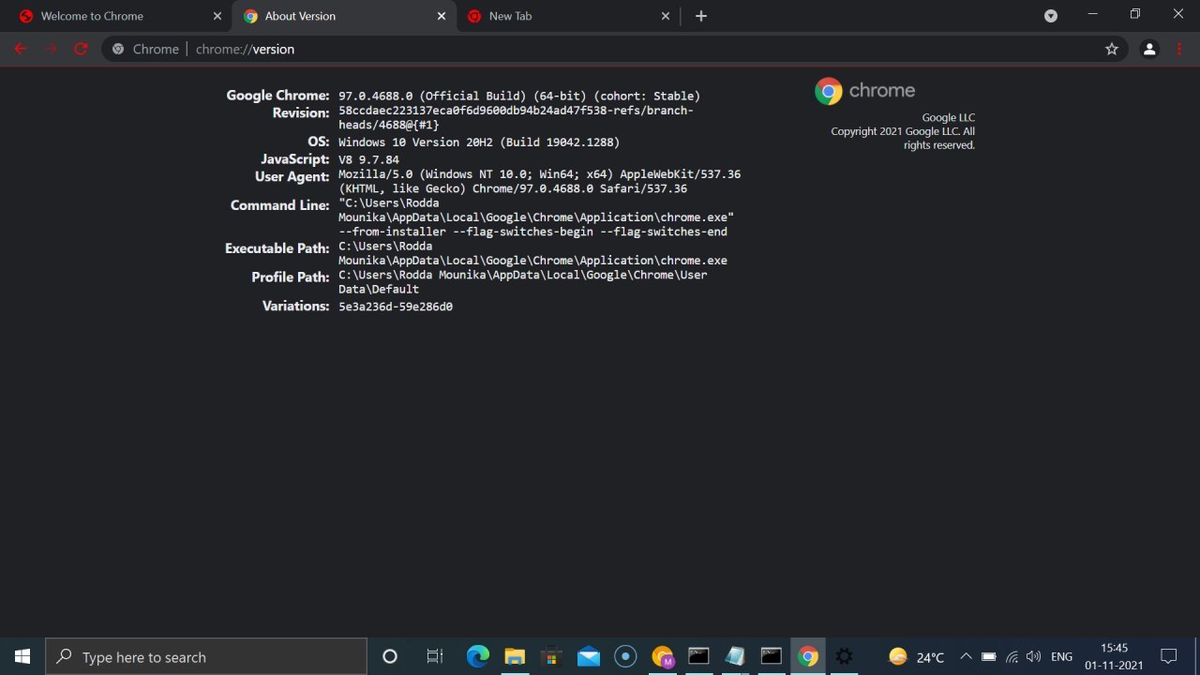Open Microsoft Store from the taskbar
This screenshot has width=1200, height=675.
551,656
